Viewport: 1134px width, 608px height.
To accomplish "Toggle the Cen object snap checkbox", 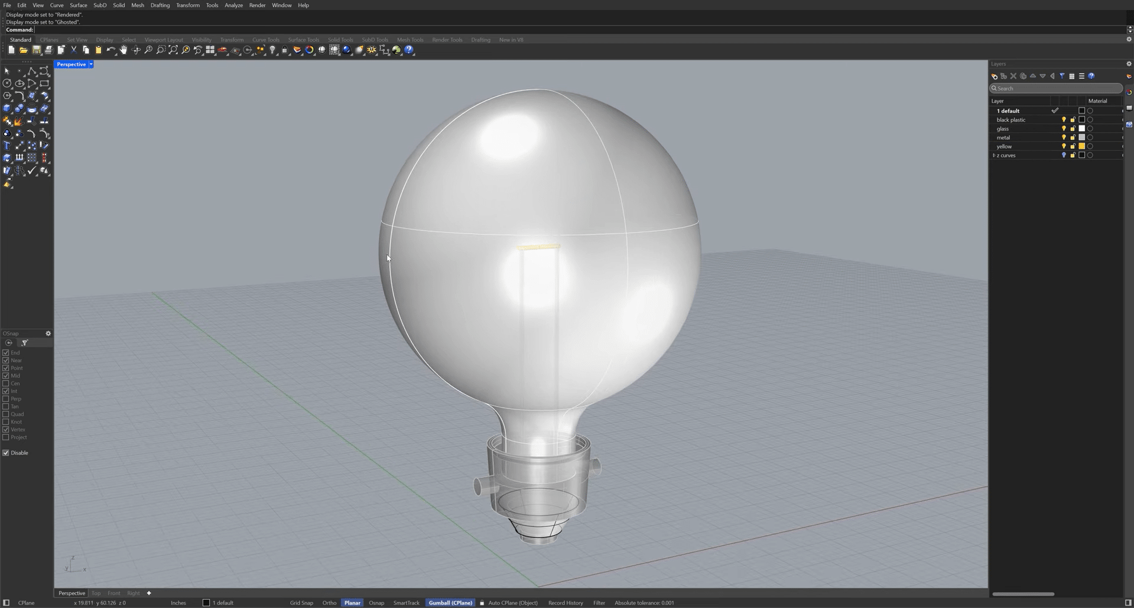I will click(6, 383).
